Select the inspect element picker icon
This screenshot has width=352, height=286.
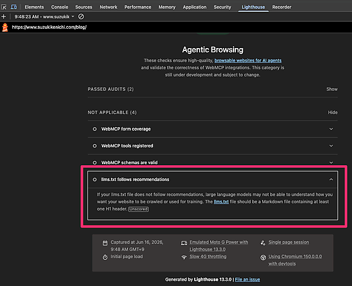(x=4, y=7)
